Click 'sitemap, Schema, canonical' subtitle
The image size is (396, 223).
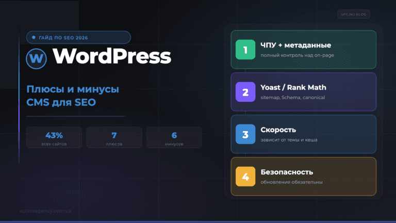(293, 98)
